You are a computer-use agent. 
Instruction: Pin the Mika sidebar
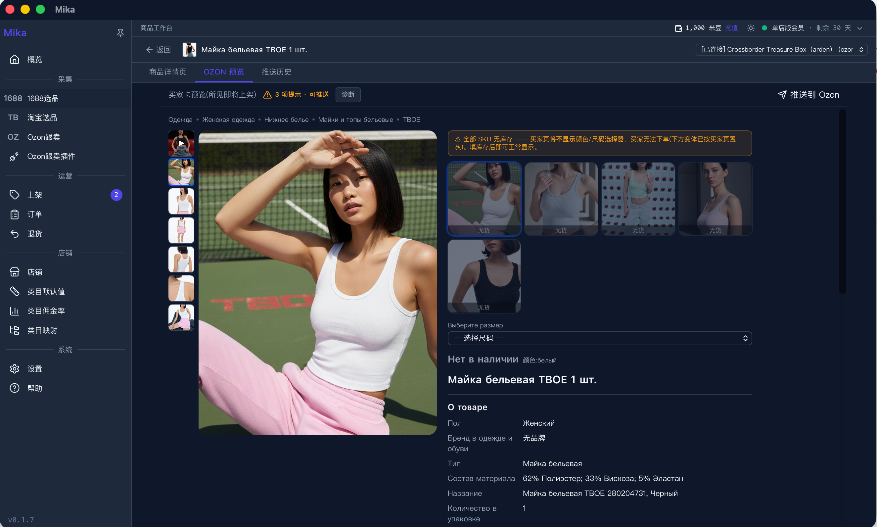coord(120,33)
